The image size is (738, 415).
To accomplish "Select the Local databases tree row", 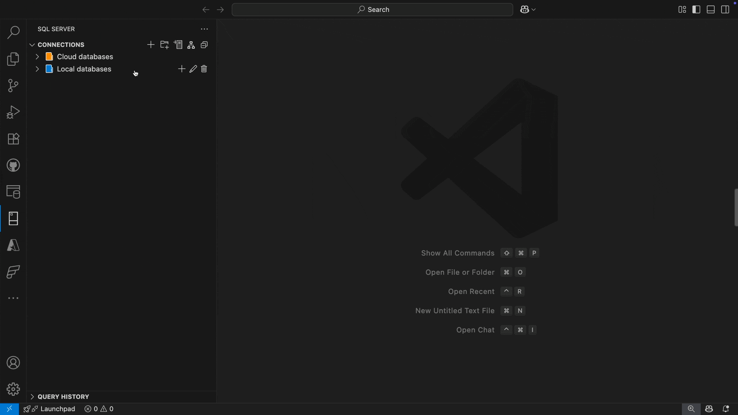I will pyautogui.click(x=121, y=69).
